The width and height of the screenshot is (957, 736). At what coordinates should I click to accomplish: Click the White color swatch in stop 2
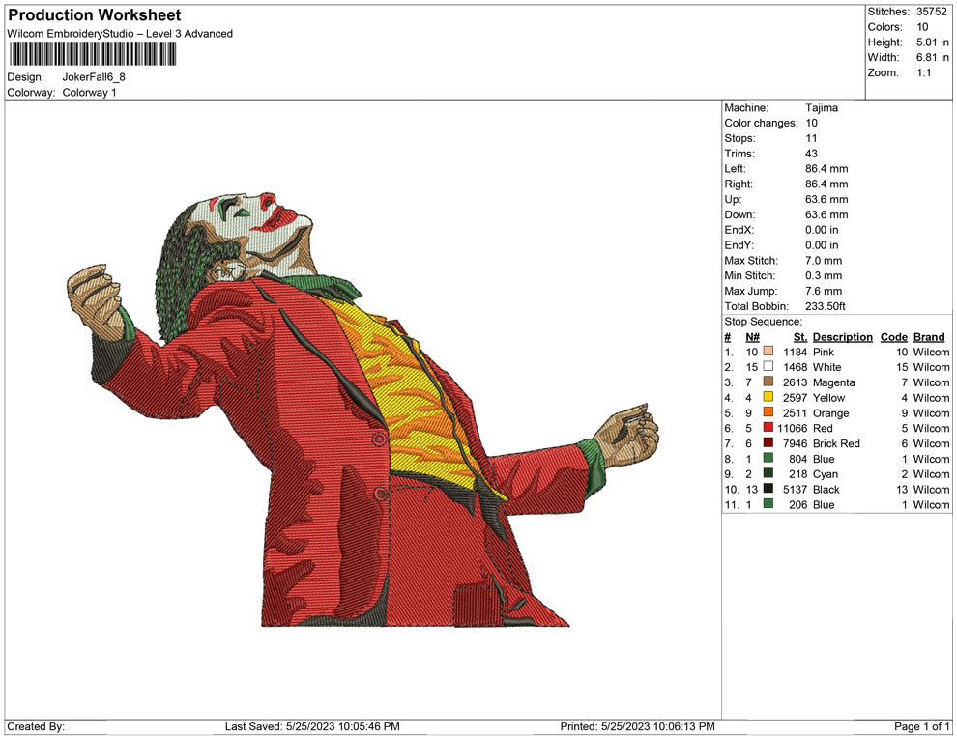tap(768, 366)
